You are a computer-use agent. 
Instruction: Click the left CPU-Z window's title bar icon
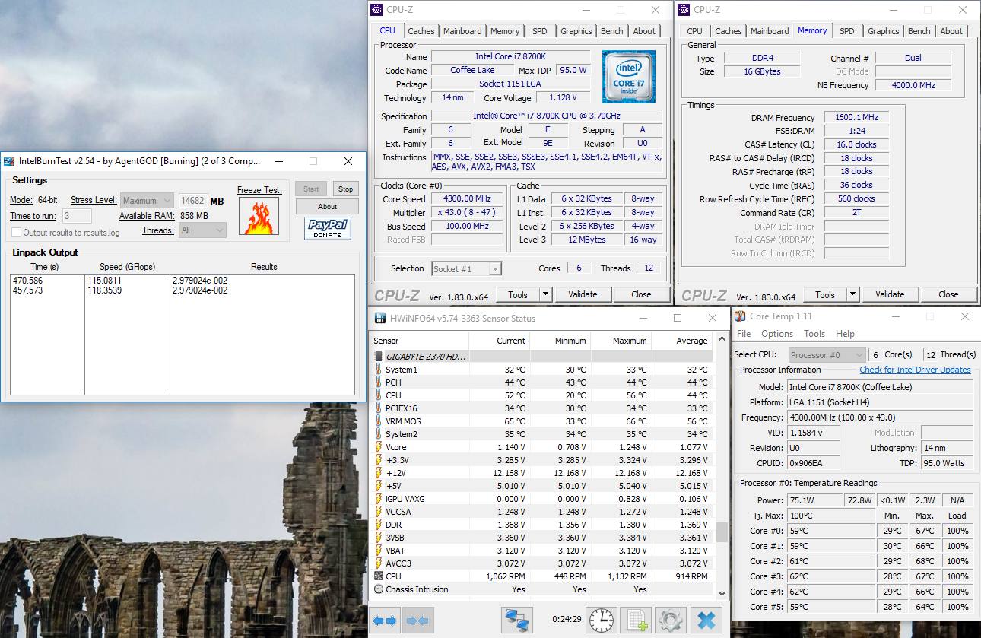point(377,10)
